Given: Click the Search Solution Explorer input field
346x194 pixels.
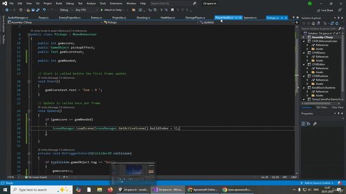Looking at the screenshot, I should tap(320, 29).
